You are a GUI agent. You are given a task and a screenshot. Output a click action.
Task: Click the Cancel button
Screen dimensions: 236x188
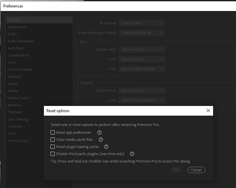196,170
